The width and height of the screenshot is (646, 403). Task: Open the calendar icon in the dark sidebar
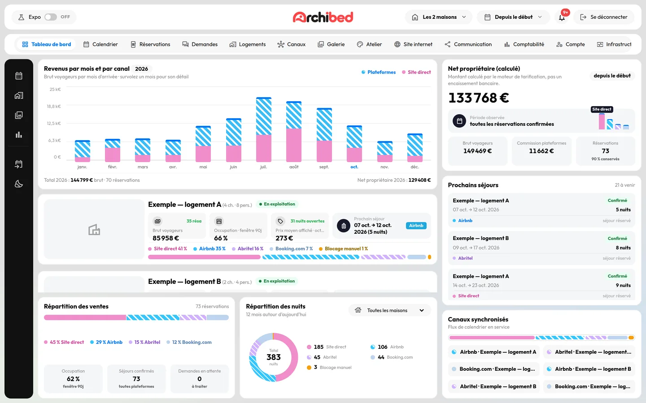[x=19, y=76]
